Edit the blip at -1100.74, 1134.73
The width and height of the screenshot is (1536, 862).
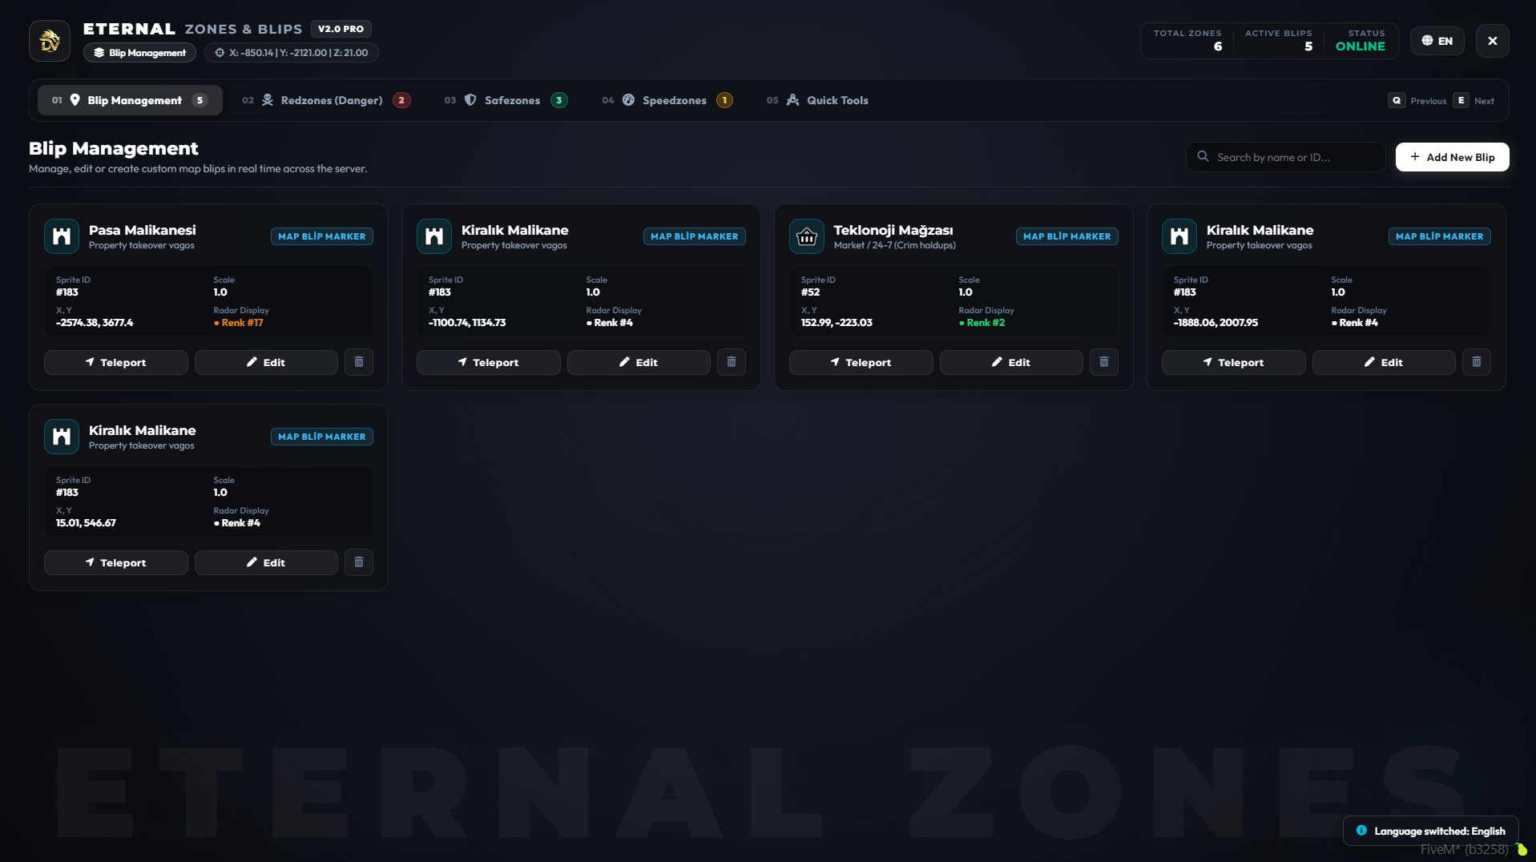tap(639, 362)
